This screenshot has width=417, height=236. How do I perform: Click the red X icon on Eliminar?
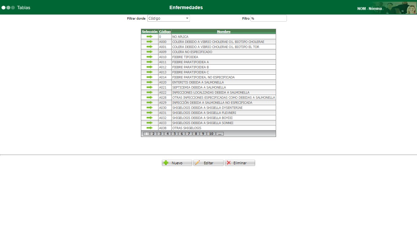(x=228, y=163)
